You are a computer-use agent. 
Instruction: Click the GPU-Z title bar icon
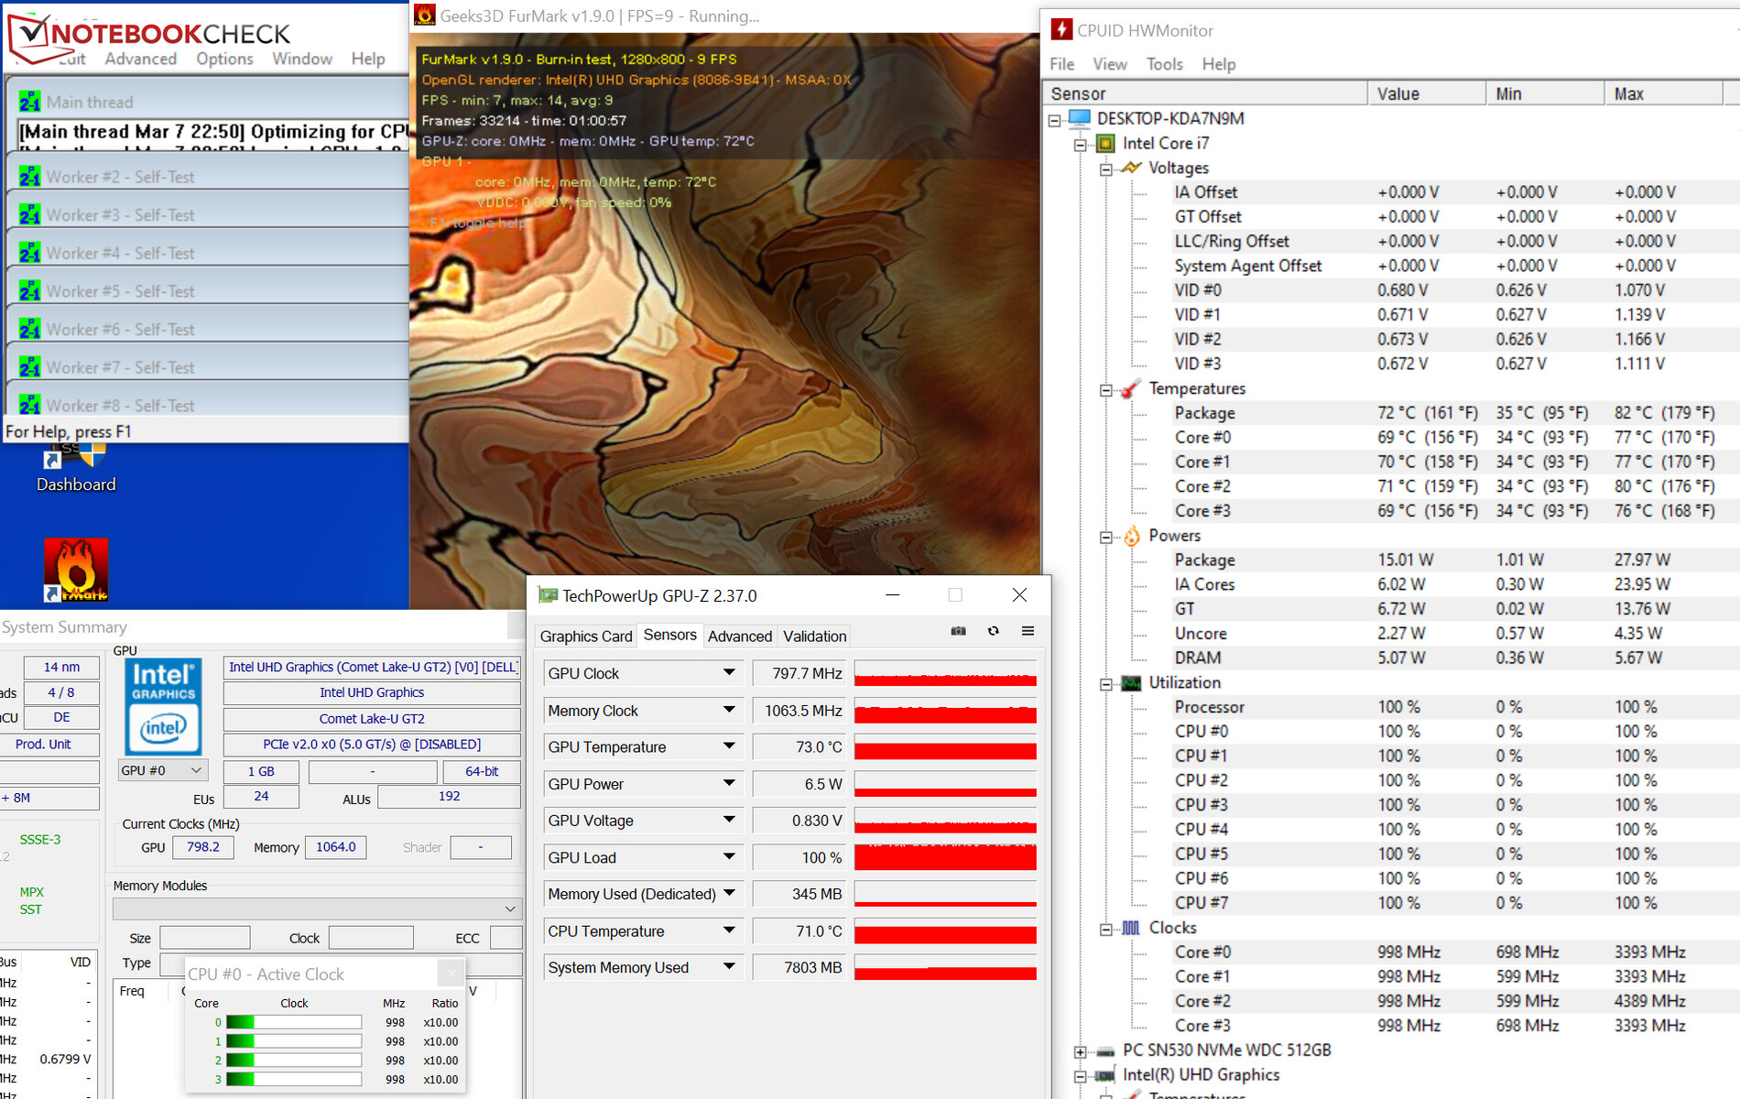pos(548,595)
